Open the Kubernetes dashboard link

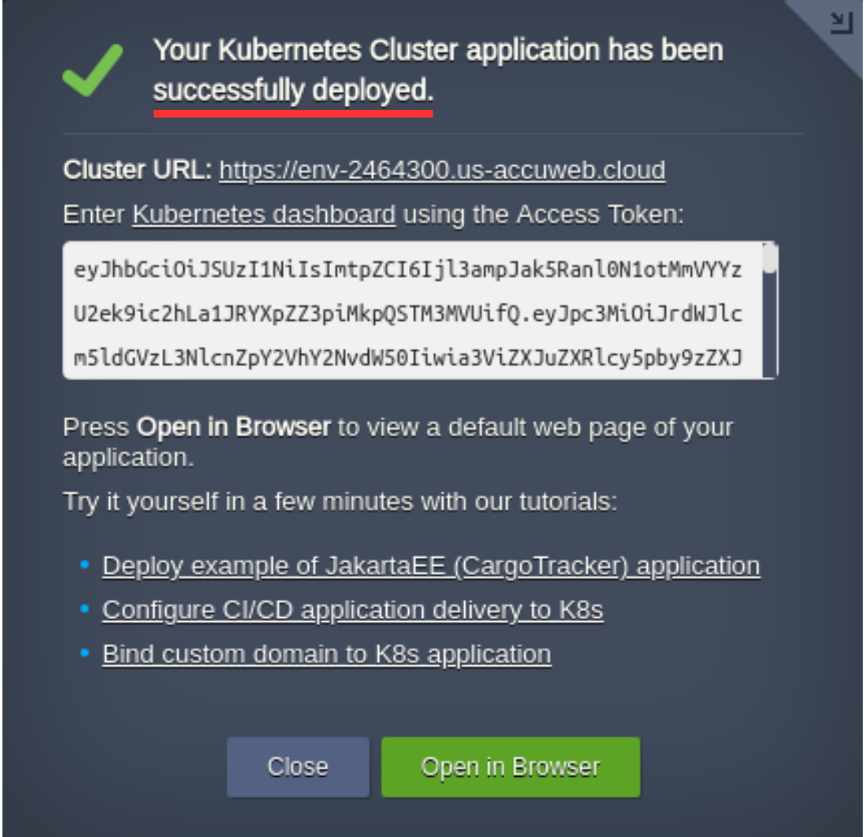tap(264, 215)
